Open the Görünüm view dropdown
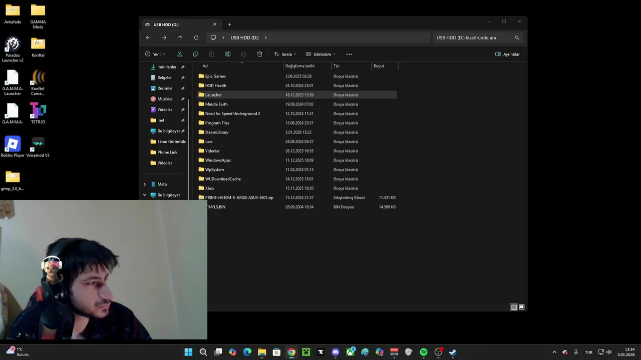Viewport: 641px width, 360px height. click(x=320, y=54)
